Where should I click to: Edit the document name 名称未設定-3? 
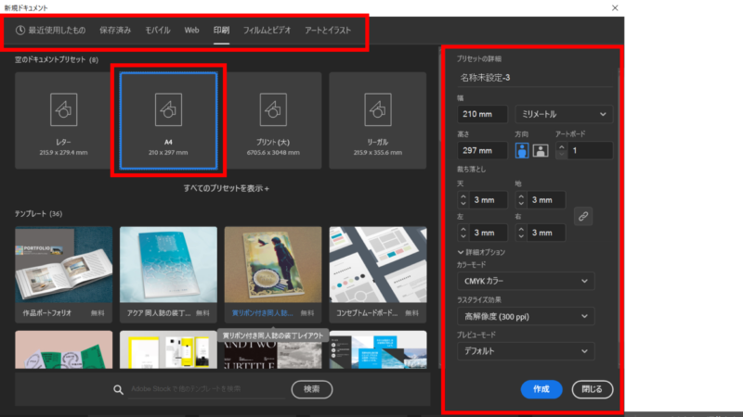[535, 78]
